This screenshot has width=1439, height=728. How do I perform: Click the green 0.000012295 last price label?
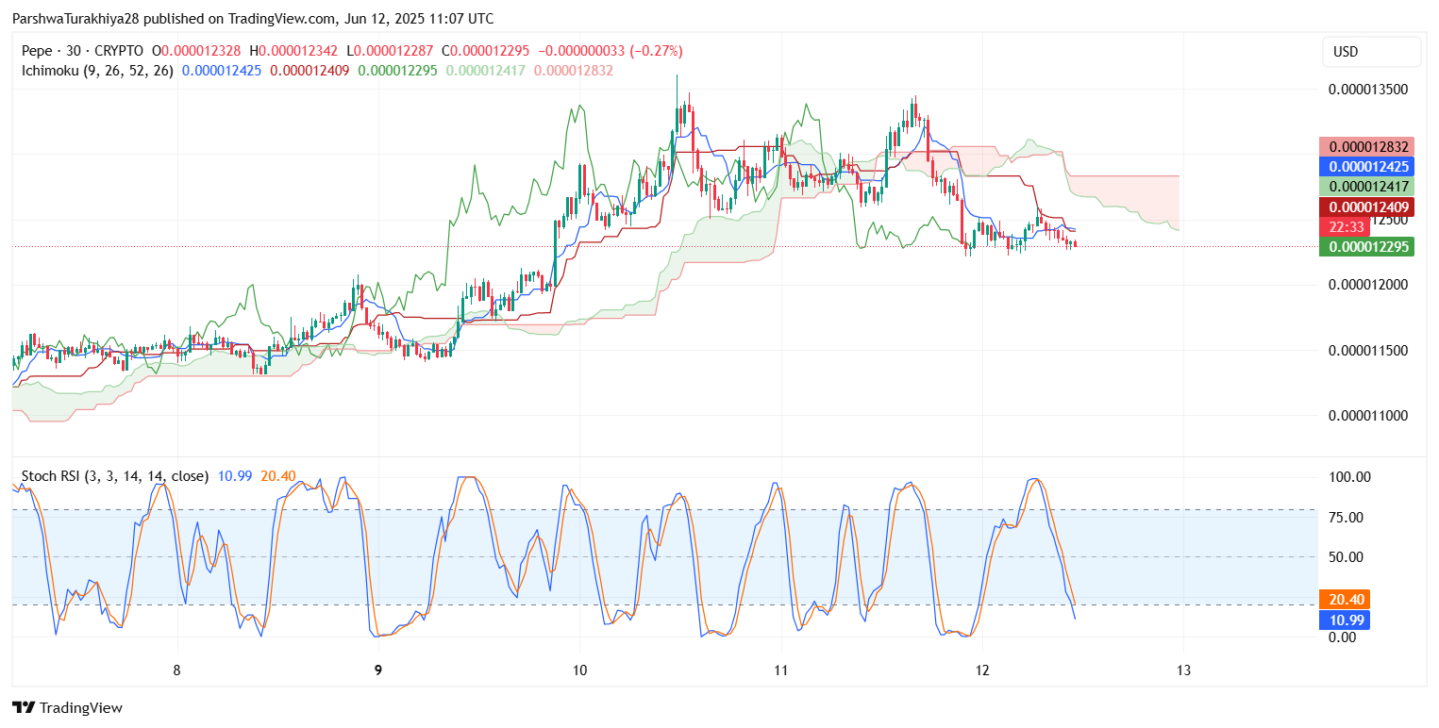[1368, 247]
